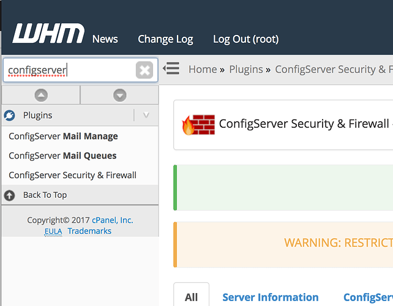Collapse the sidebar menu with the hamburger icon
This screenshot has height=306, width=393.
tap(171, 69)
